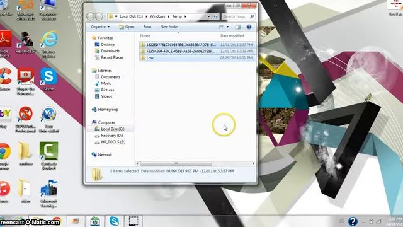
Task: Click the dashed-rectangle capture taskbar icon
Action: [x=133, y=221]
